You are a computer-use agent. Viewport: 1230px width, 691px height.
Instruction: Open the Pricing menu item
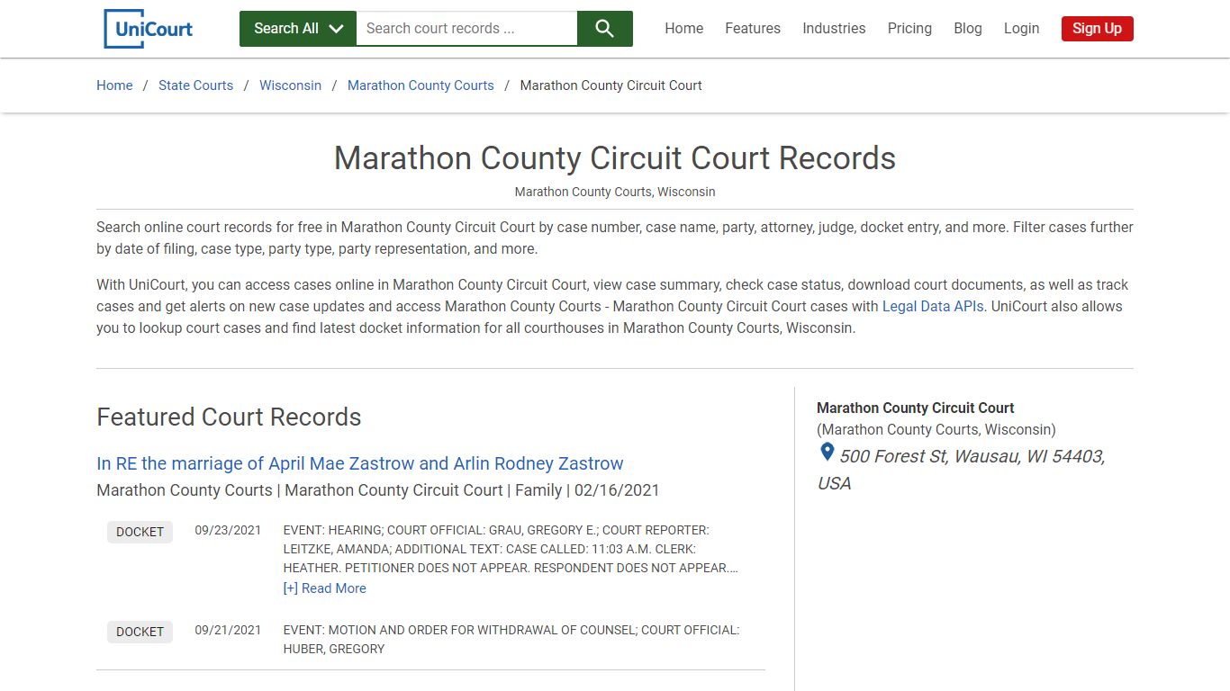point(909,29)
